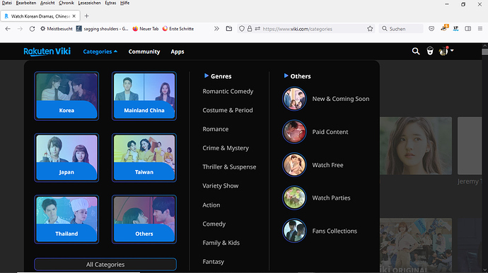488x273 pixels.
Task: Click the Suchen search field
Action: (x=401, y=29)
